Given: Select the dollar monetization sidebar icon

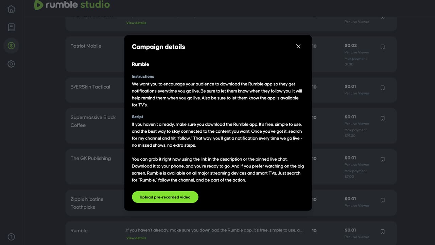Looking at the screenshot, I should pos(11,46).
